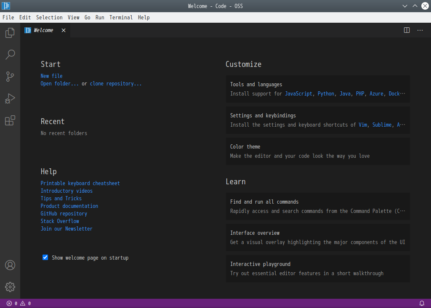Open the Explorer view in activity bar
431x308 pixels.
click(x=10, y=33)
